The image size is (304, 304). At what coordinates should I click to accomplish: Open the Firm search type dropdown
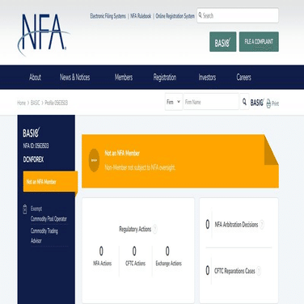click(x=174, y=102)
